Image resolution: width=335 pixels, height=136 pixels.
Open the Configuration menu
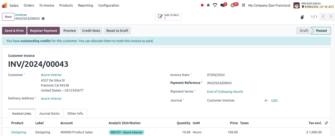pos(109,5)
